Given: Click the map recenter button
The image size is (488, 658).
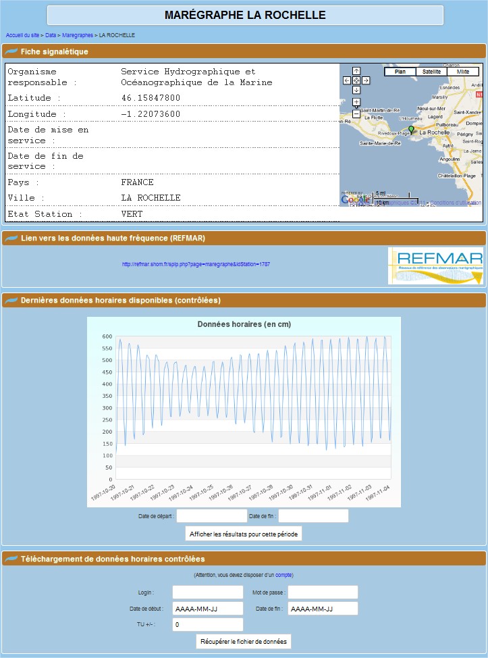Looking at the screenshot, I should pyautogui.click(x=356, y=80).
